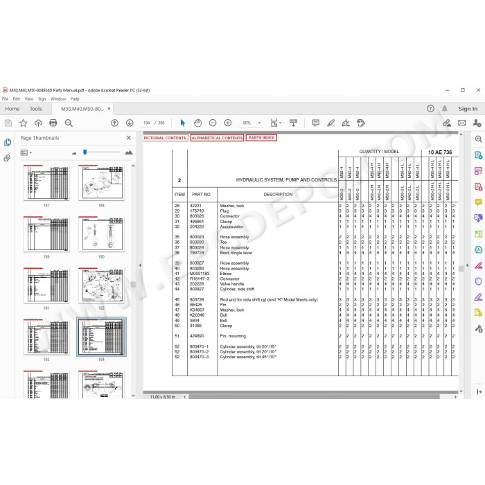Open the stamp tool in toolbar
The image size is (485, 485).
tap(361, 123)
